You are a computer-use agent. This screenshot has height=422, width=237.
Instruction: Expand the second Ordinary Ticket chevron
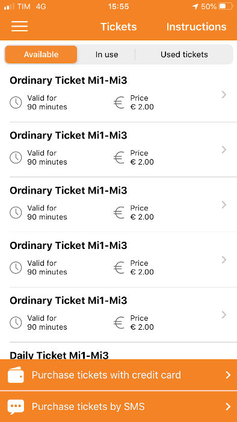[224, 150]
